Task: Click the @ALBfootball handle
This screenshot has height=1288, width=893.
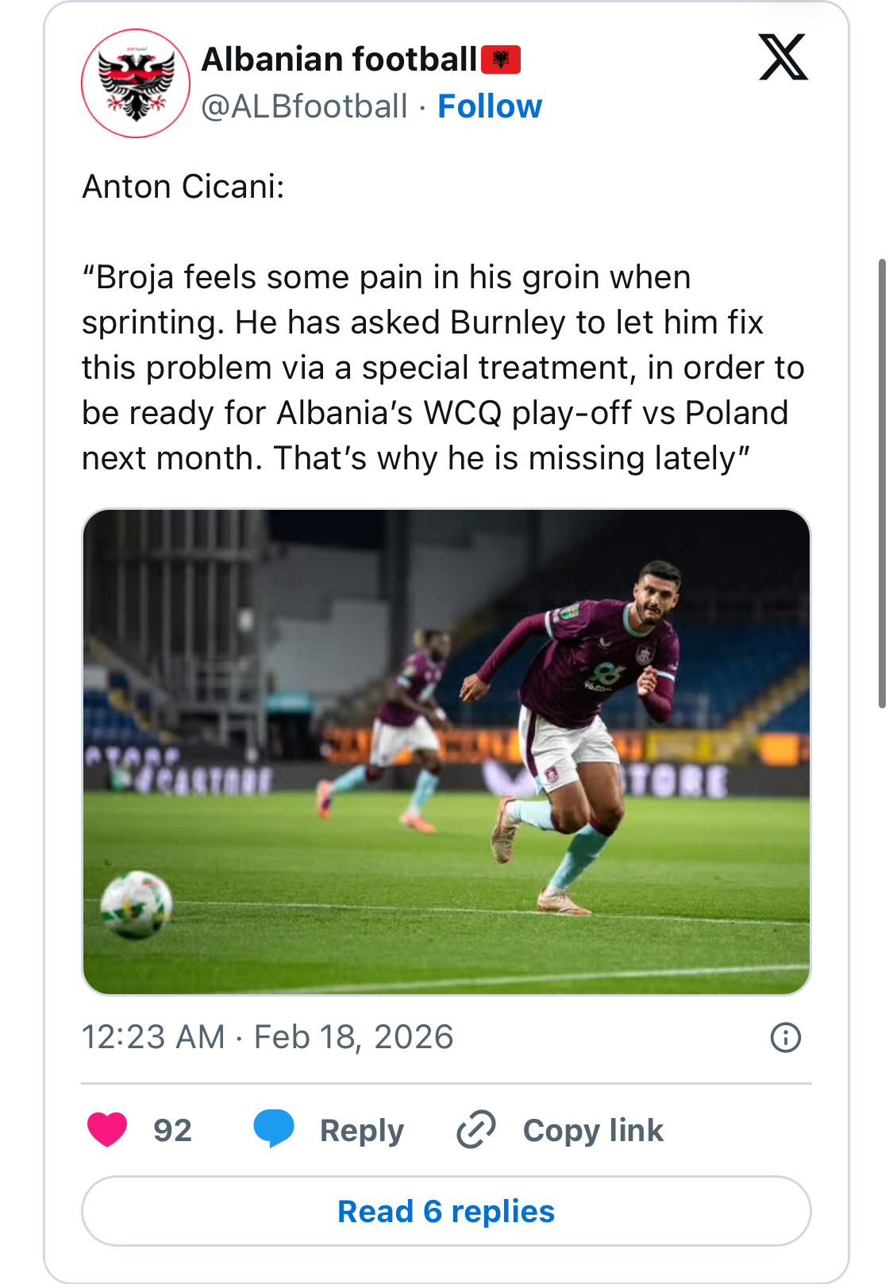Action: (x=304, y=106)
